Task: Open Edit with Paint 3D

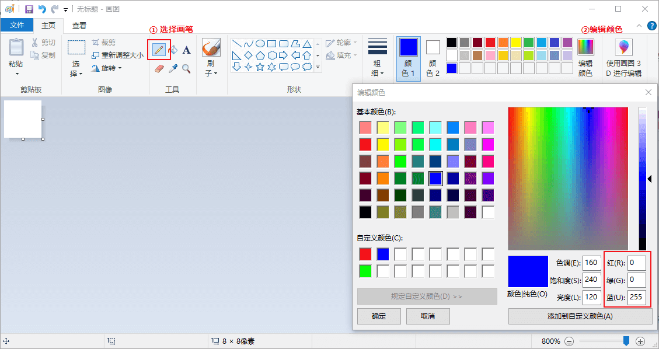Action: (x=623, y=58)
